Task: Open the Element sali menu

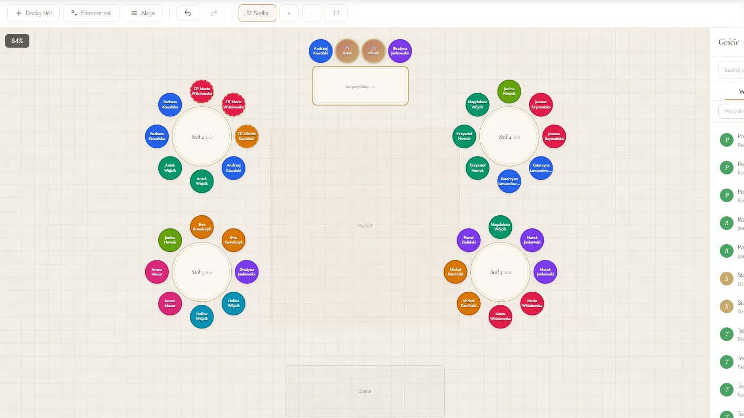Action: click(91, 13)
